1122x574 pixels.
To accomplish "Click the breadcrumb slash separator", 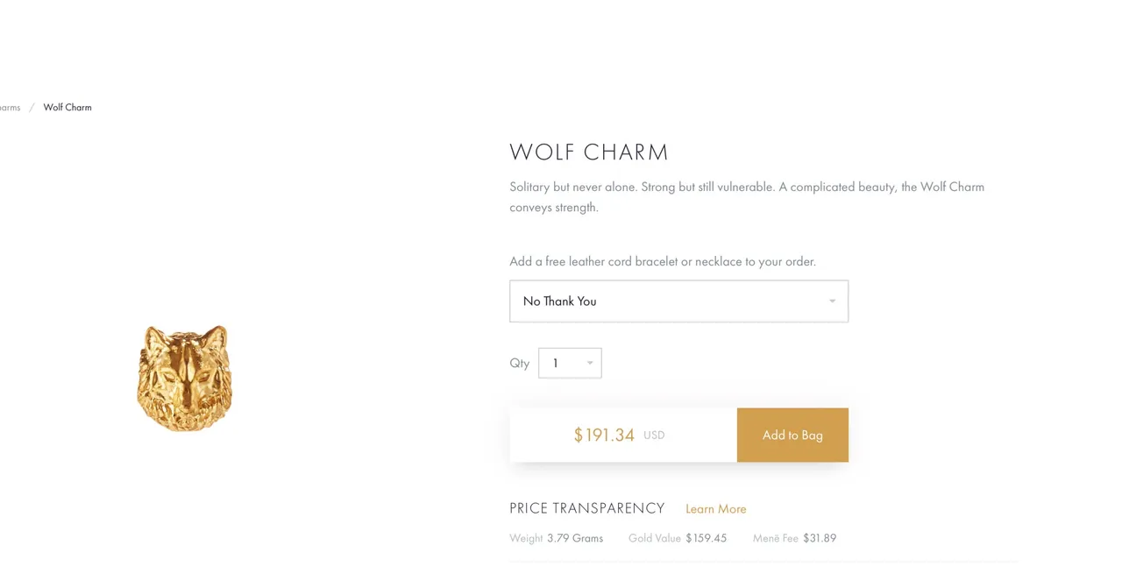I will click(32, 108).
